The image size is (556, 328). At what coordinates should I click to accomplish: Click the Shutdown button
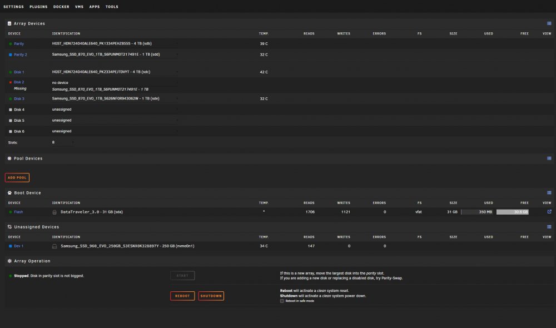pos(211,296)
